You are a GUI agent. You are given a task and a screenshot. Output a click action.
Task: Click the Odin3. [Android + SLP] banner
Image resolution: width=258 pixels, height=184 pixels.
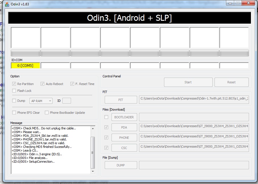[129, 18]
